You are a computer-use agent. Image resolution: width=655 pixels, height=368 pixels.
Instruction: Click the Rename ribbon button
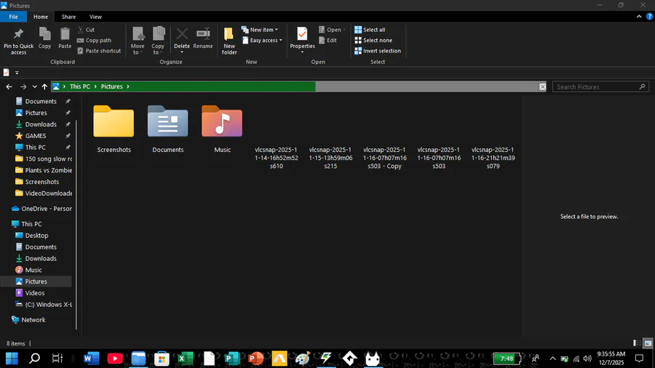tap(203, 39)
